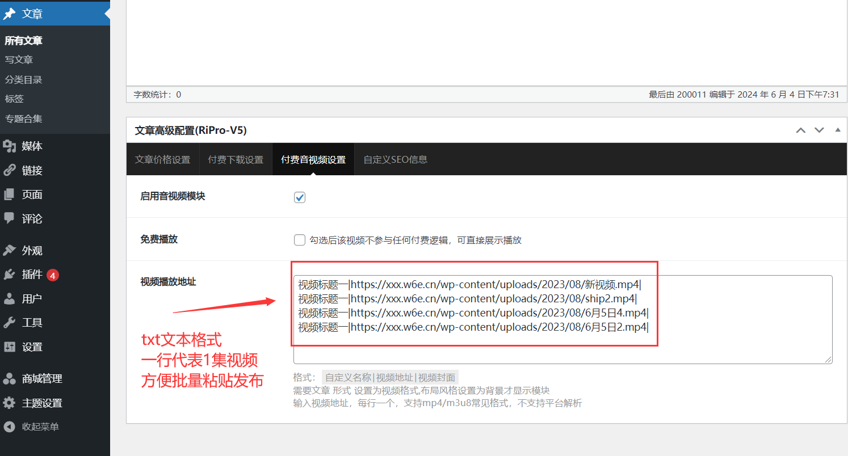
Task: Open the 标签 submenu link
Action: (x=14, y=99)
